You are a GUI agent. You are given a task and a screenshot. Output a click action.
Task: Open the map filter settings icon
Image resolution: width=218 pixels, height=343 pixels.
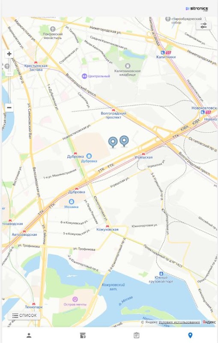pyautogui.click(x=203, y=26)
